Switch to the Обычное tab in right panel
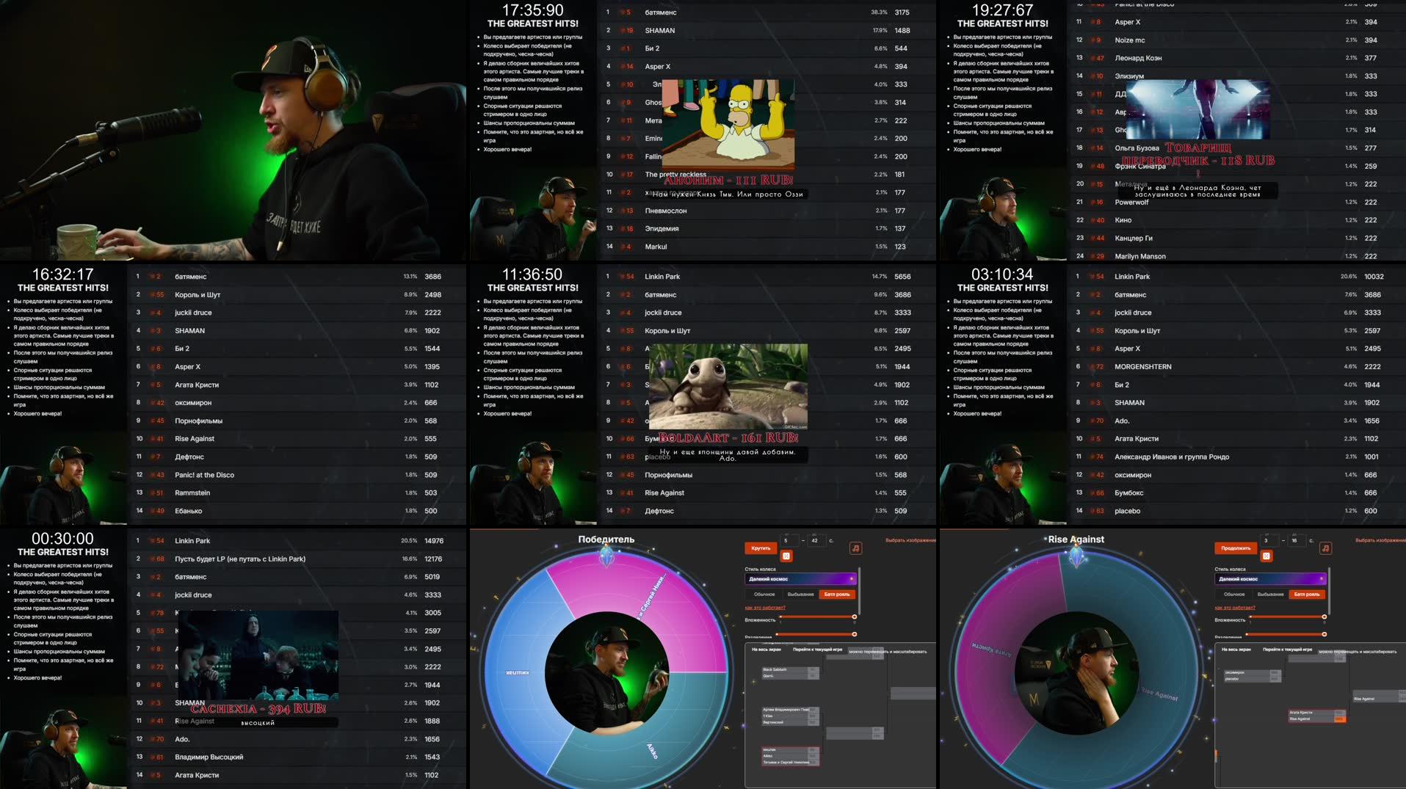The image size is (1406, 789). (1234, 595)
